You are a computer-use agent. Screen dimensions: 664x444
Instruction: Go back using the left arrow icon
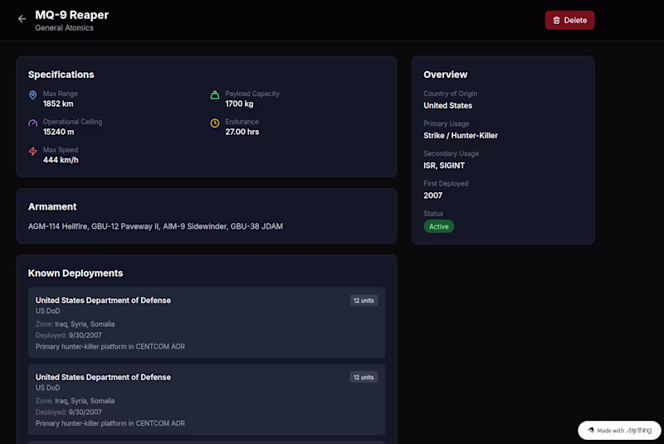(x=22, y=19)
